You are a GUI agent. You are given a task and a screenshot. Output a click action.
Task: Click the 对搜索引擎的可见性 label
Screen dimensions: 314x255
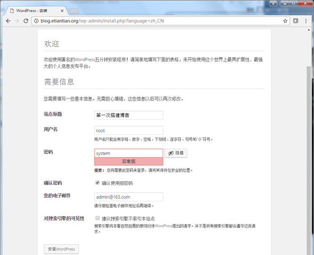coord(64,218)
